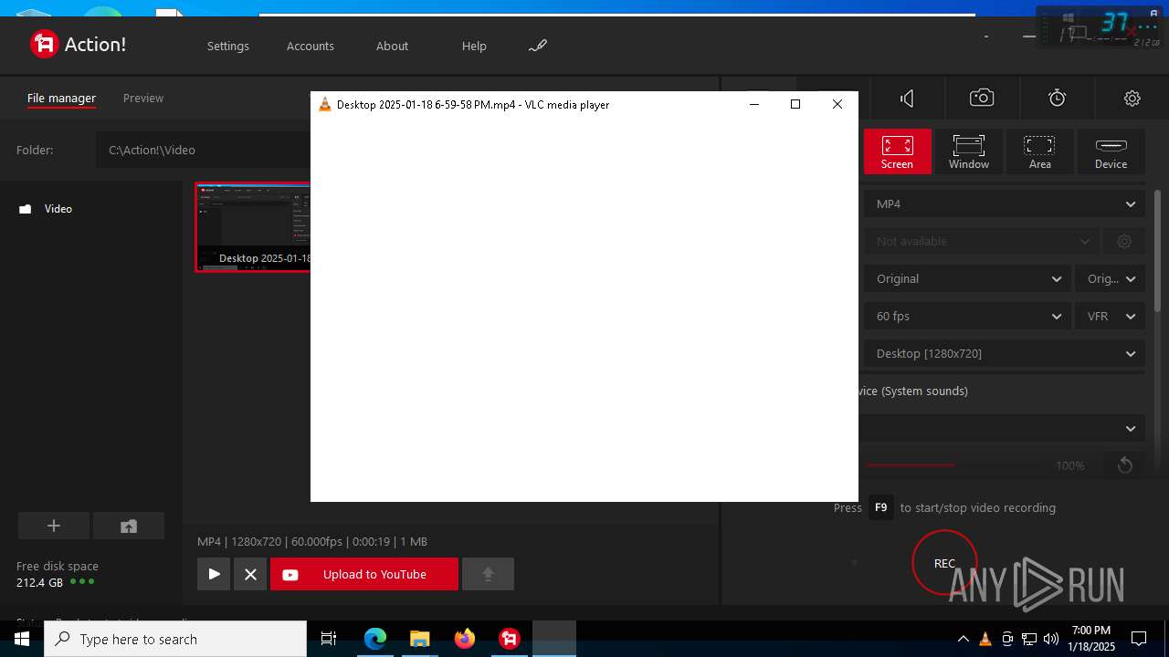Select Window recording mode
Image resolution: width=1169 pixels, height=657 pixels.
[968, 151]
